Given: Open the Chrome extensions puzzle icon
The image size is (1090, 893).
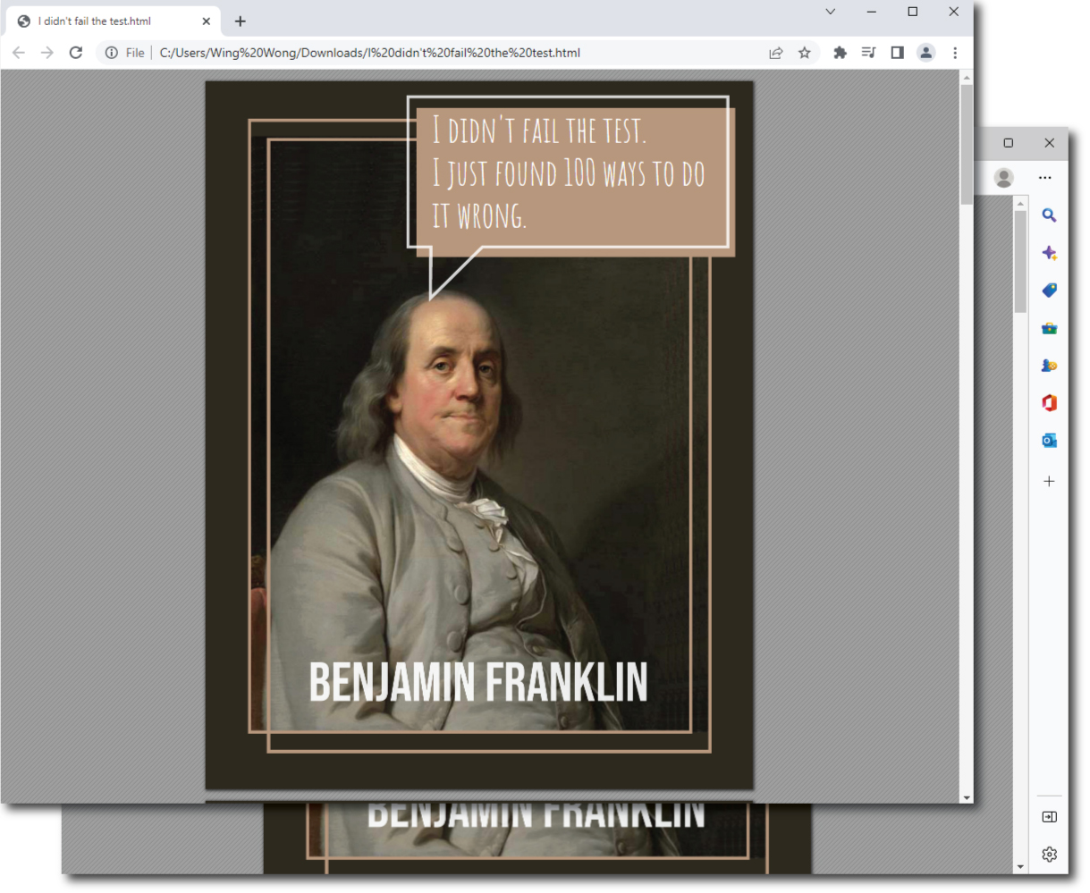Looking at the screenshot, I should tap(840, 53).
